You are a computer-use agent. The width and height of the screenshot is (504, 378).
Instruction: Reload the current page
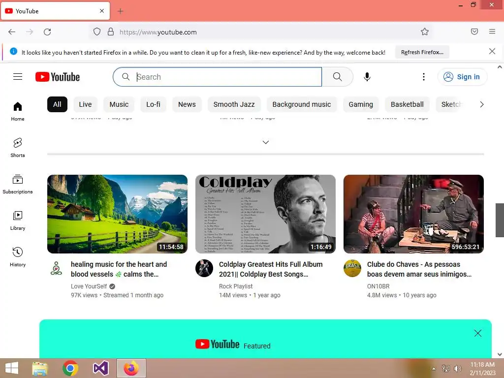tap(47, 32)
